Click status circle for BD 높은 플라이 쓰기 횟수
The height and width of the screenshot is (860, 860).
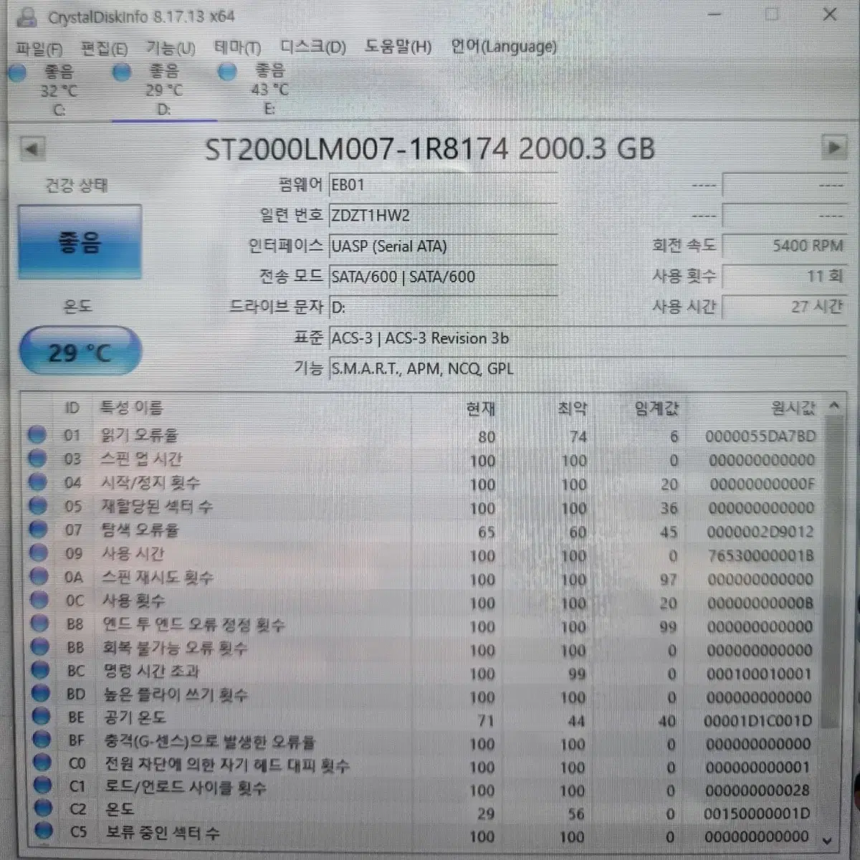pyautogui.click(x=41, y=694)
